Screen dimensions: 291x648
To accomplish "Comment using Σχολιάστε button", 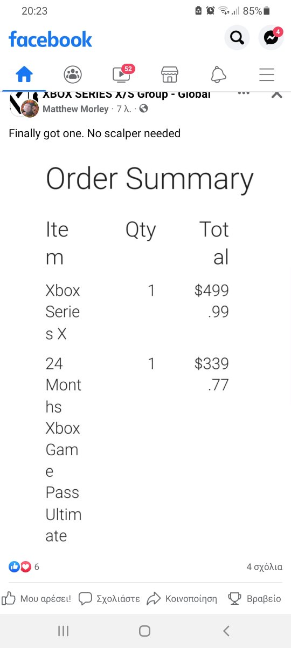I will [x=109, y=598].
